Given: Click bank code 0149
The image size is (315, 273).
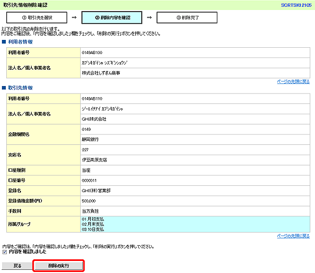Looking at the screenshot, I should (x=86, y=129).
